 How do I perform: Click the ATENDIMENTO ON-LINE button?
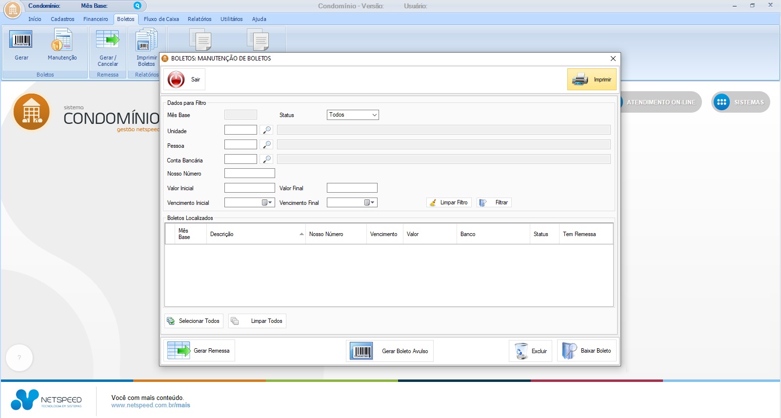coord(661,102)
